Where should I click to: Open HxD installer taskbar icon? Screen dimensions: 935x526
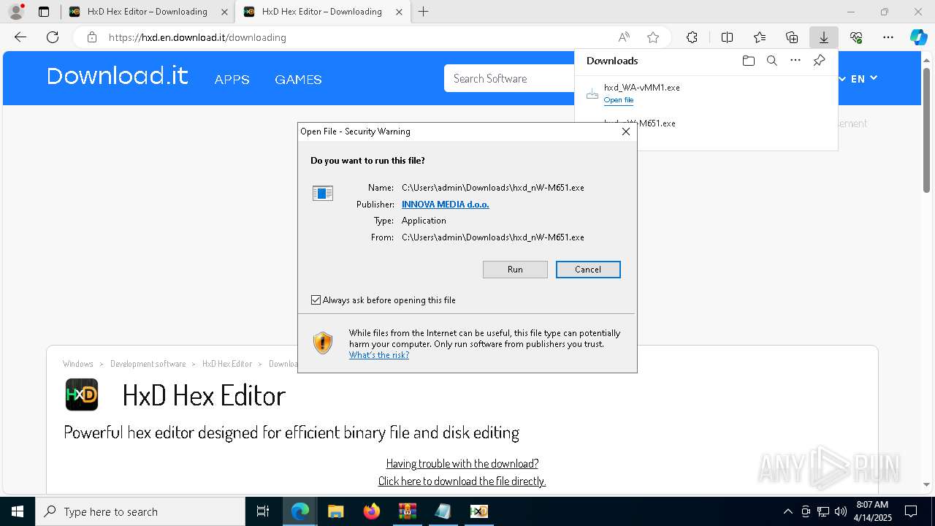click(x=479, y=511)
